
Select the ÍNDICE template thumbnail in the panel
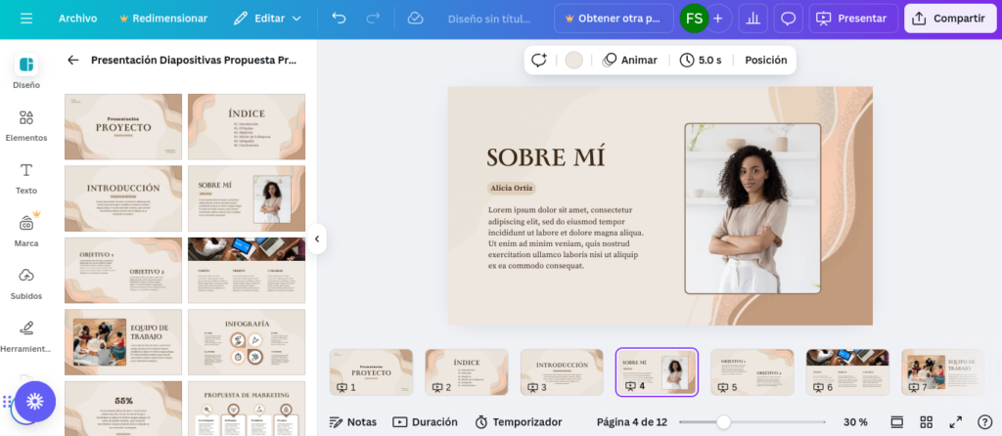pyautogui.click(x=247, y=126)
